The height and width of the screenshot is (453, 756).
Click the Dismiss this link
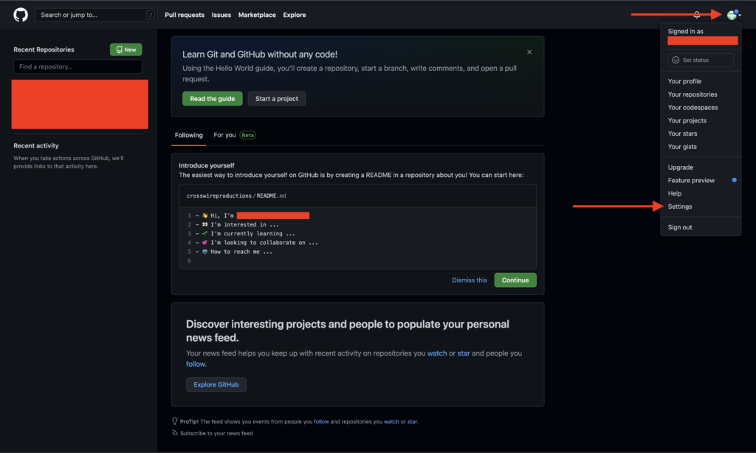(x=469, y=280)
